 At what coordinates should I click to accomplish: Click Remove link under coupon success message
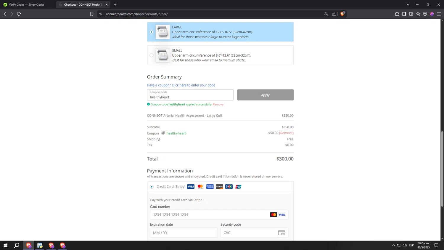point(218,104)
